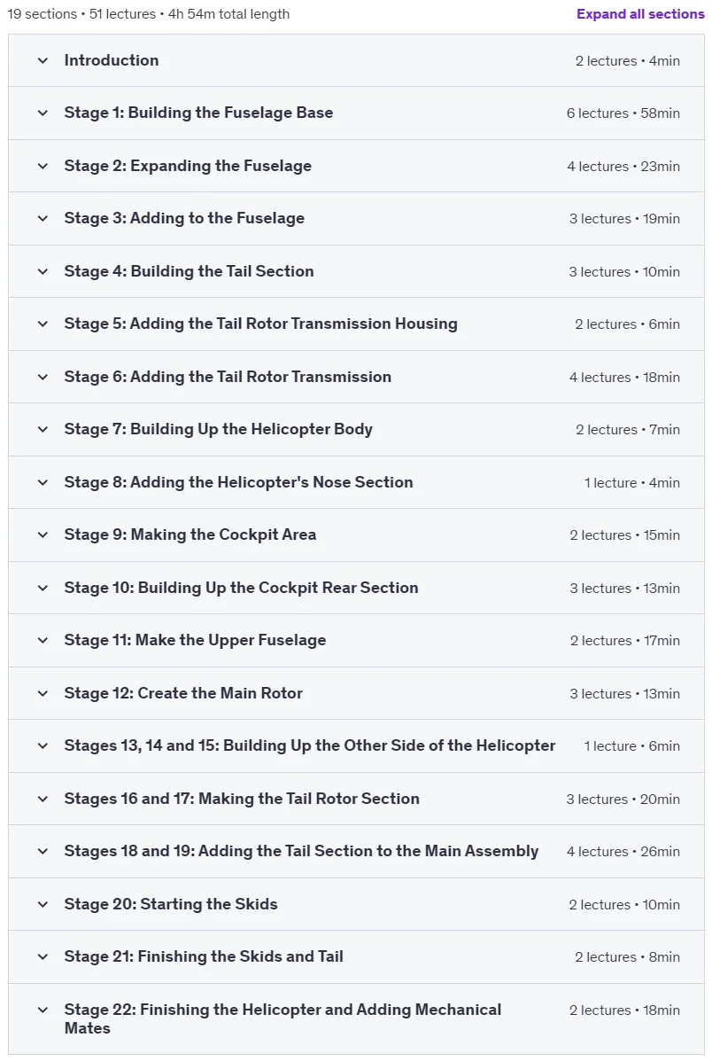Click the Expand all sections link
This screenshot has width=712, height=1061.
tap(640, 13)
